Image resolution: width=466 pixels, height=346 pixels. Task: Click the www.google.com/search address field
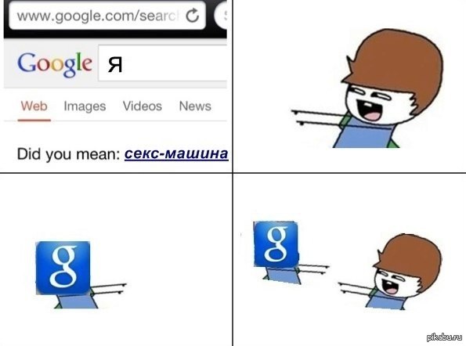point(107,16)
